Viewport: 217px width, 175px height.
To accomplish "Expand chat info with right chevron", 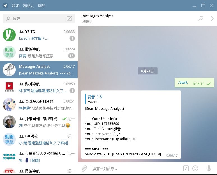I will tap(212, 19).
